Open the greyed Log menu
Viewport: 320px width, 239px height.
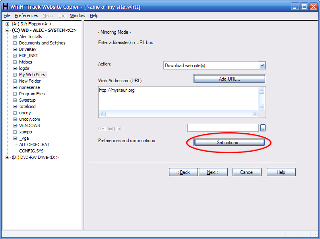62,15
